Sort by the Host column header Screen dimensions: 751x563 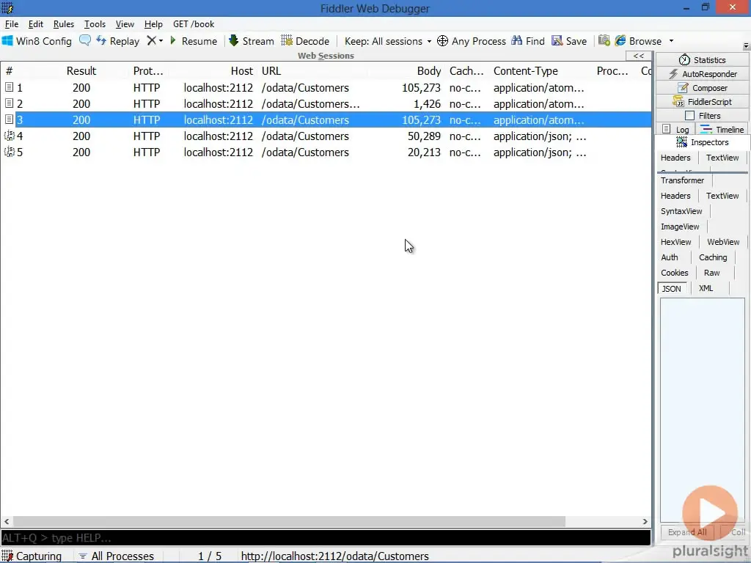pyautogui.click(x=242, y=71)
